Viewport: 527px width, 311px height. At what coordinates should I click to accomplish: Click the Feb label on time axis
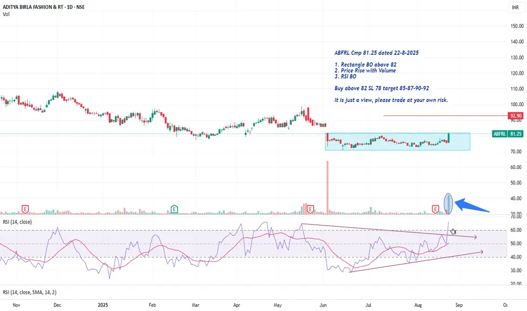(x=152, y=305)
